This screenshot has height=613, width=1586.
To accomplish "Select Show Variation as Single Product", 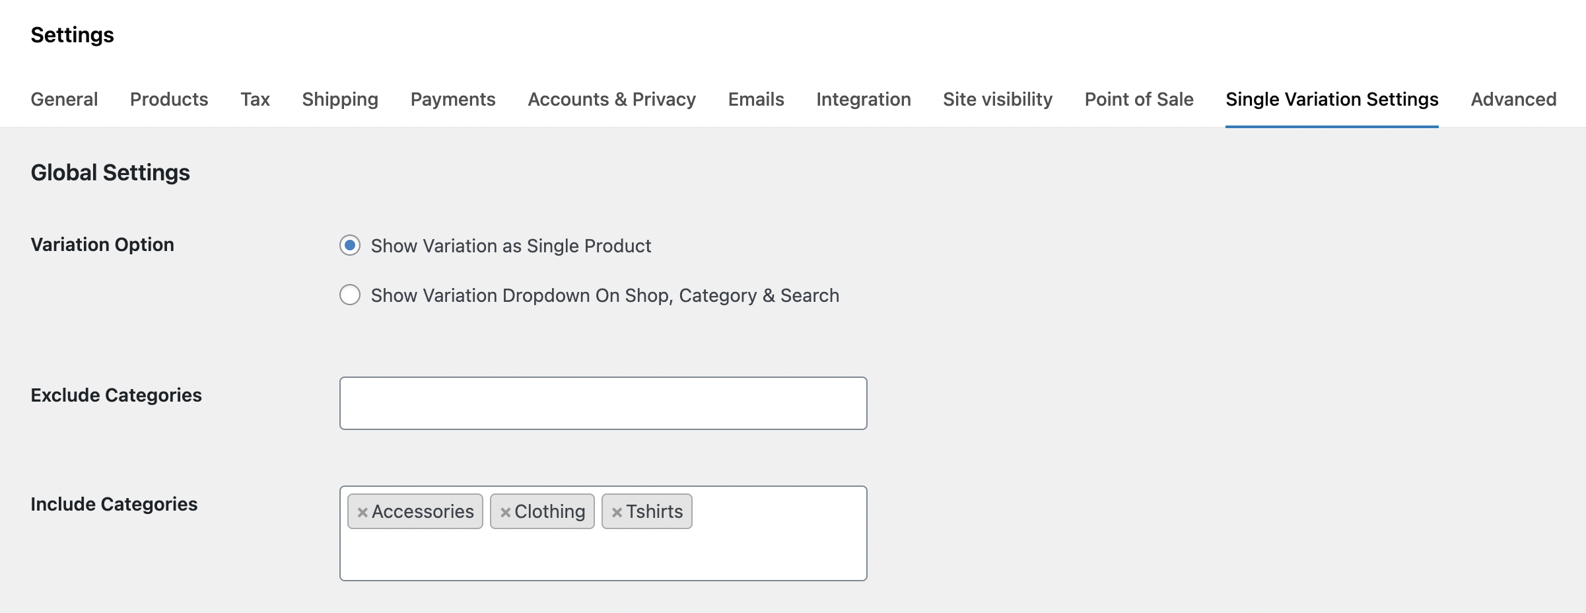I will click(350, 246).
